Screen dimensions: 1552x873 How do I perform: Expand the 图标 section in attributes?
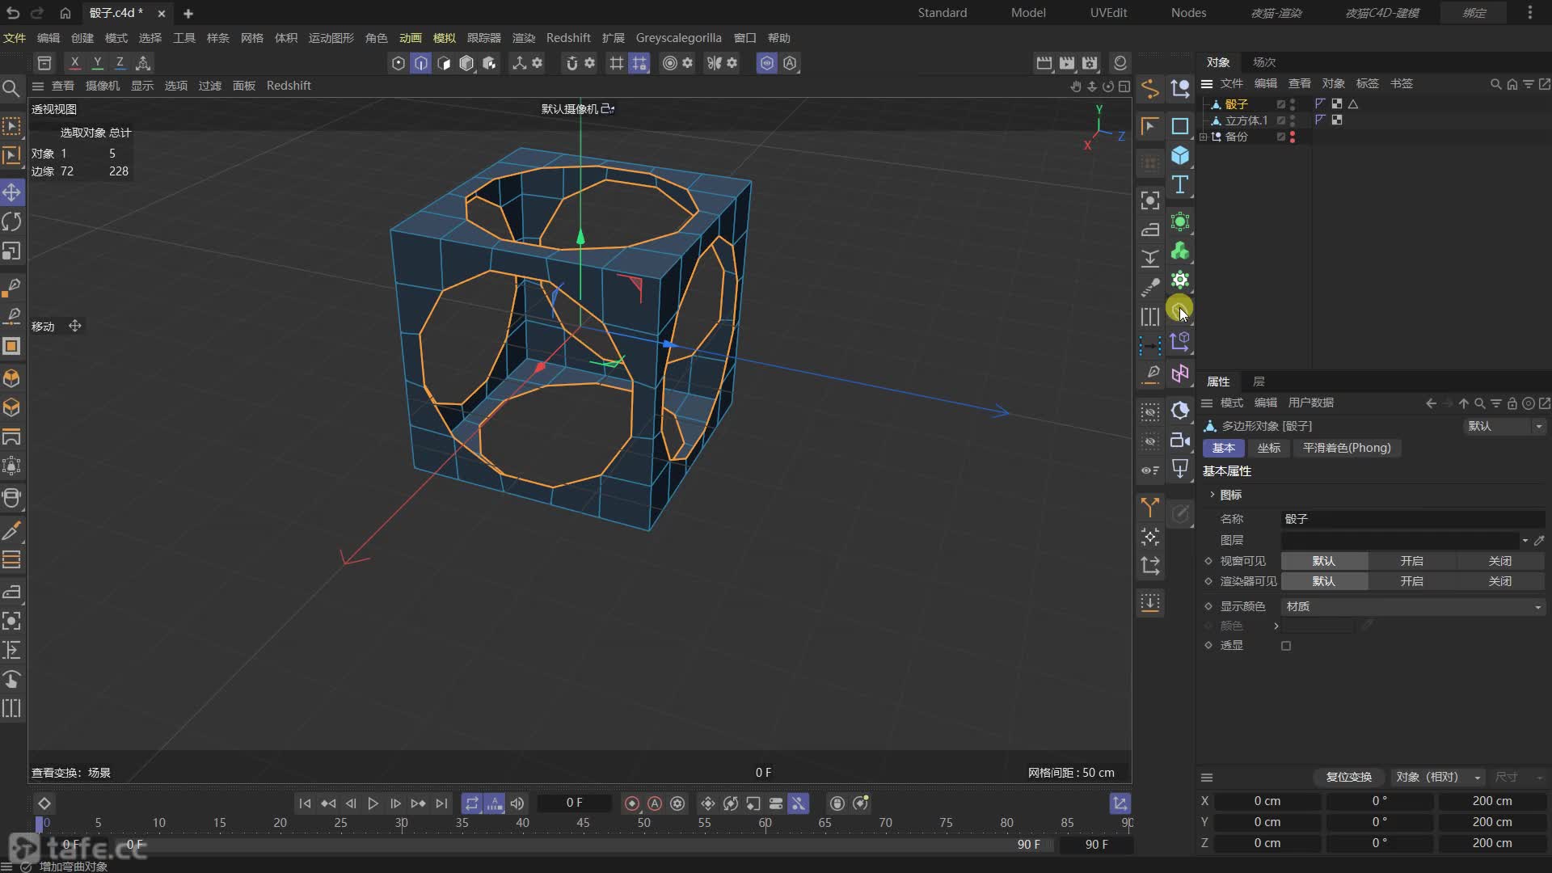pos(1212,495)
